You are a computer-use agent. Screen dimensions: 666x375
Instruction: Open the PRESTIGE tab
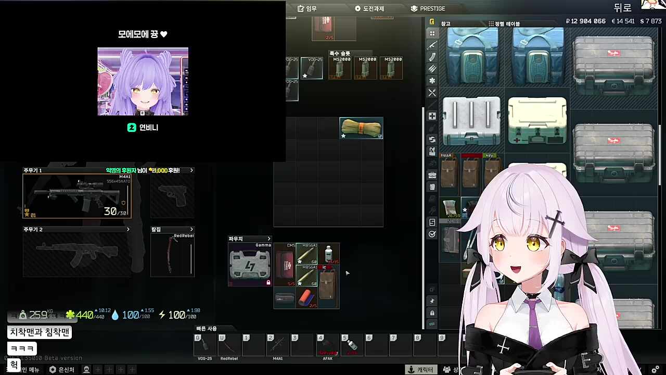pos(428,8)
